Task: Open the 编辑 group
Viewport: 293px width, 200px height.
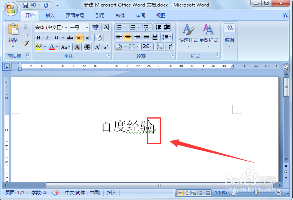Action: (229, 36)
